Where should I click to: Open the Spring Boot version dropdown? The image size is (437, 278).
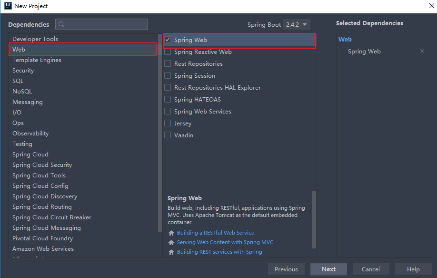pyautogui.click(x=297, y=24)
